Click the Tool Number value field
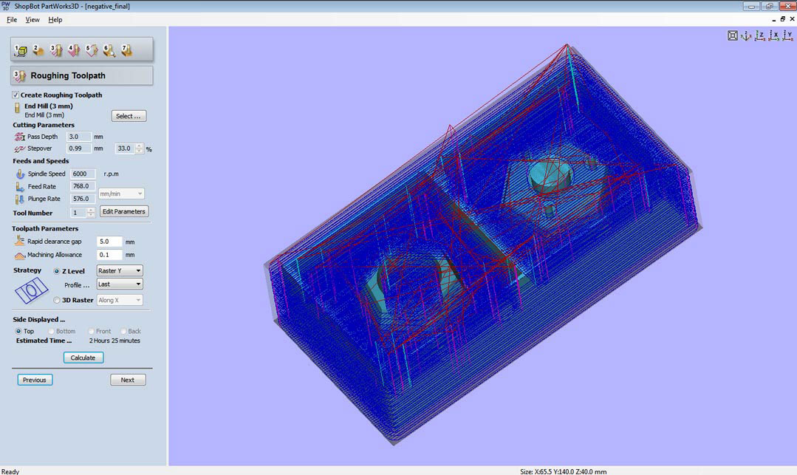This screenshot has width=797, height=475. [x=79, y=213]
